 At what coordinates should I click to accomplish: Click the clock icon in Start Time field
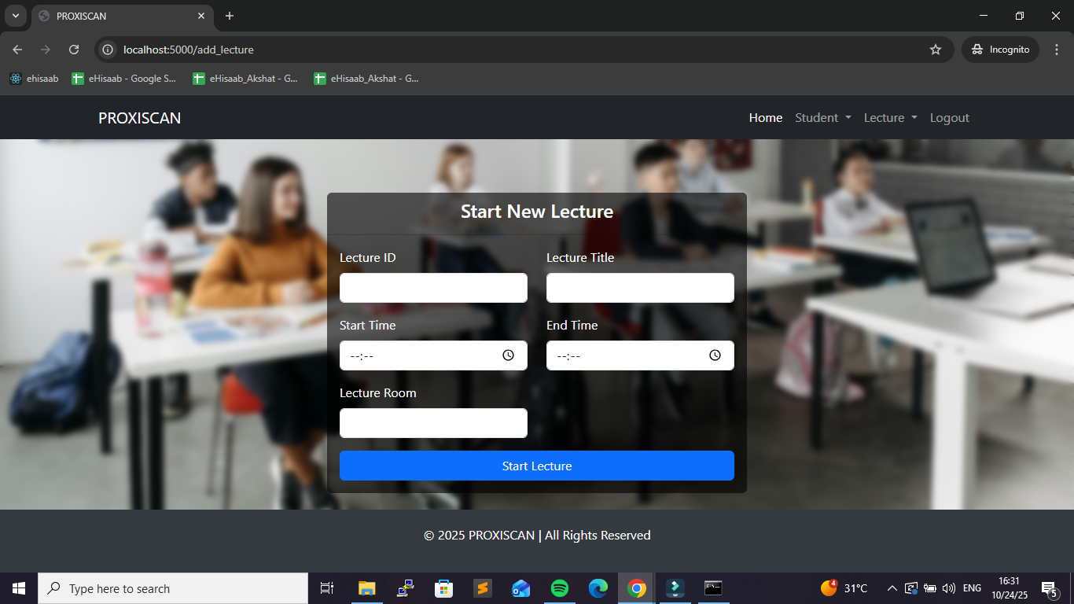(x=508, y=355)
